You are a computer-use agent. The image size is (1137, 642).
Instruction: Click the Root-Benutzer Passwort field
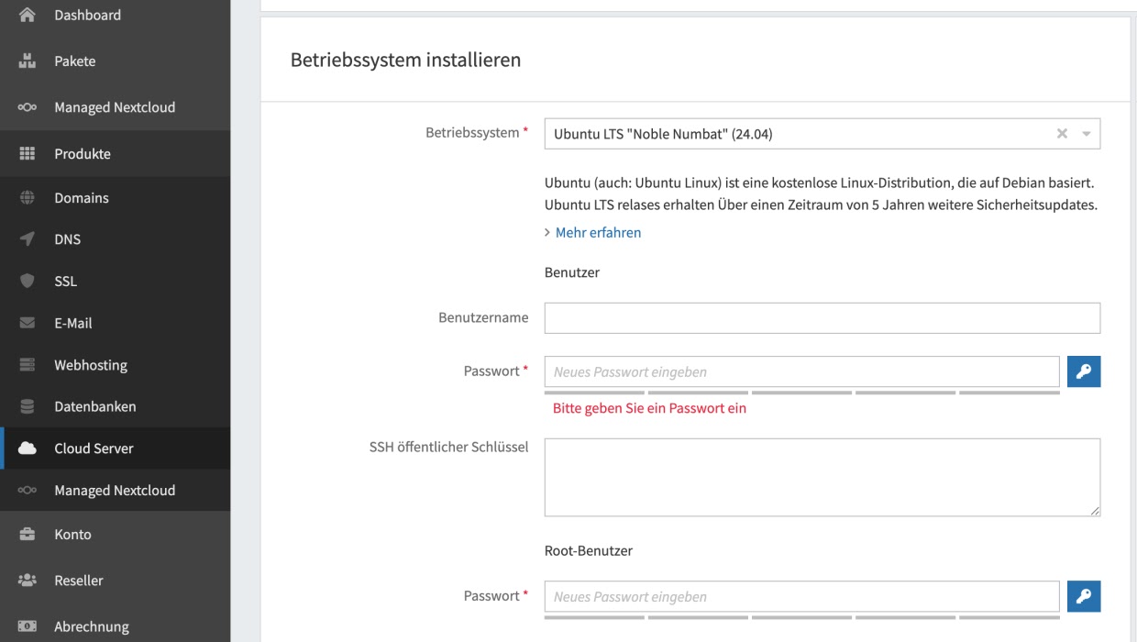(x=801, y=596)
